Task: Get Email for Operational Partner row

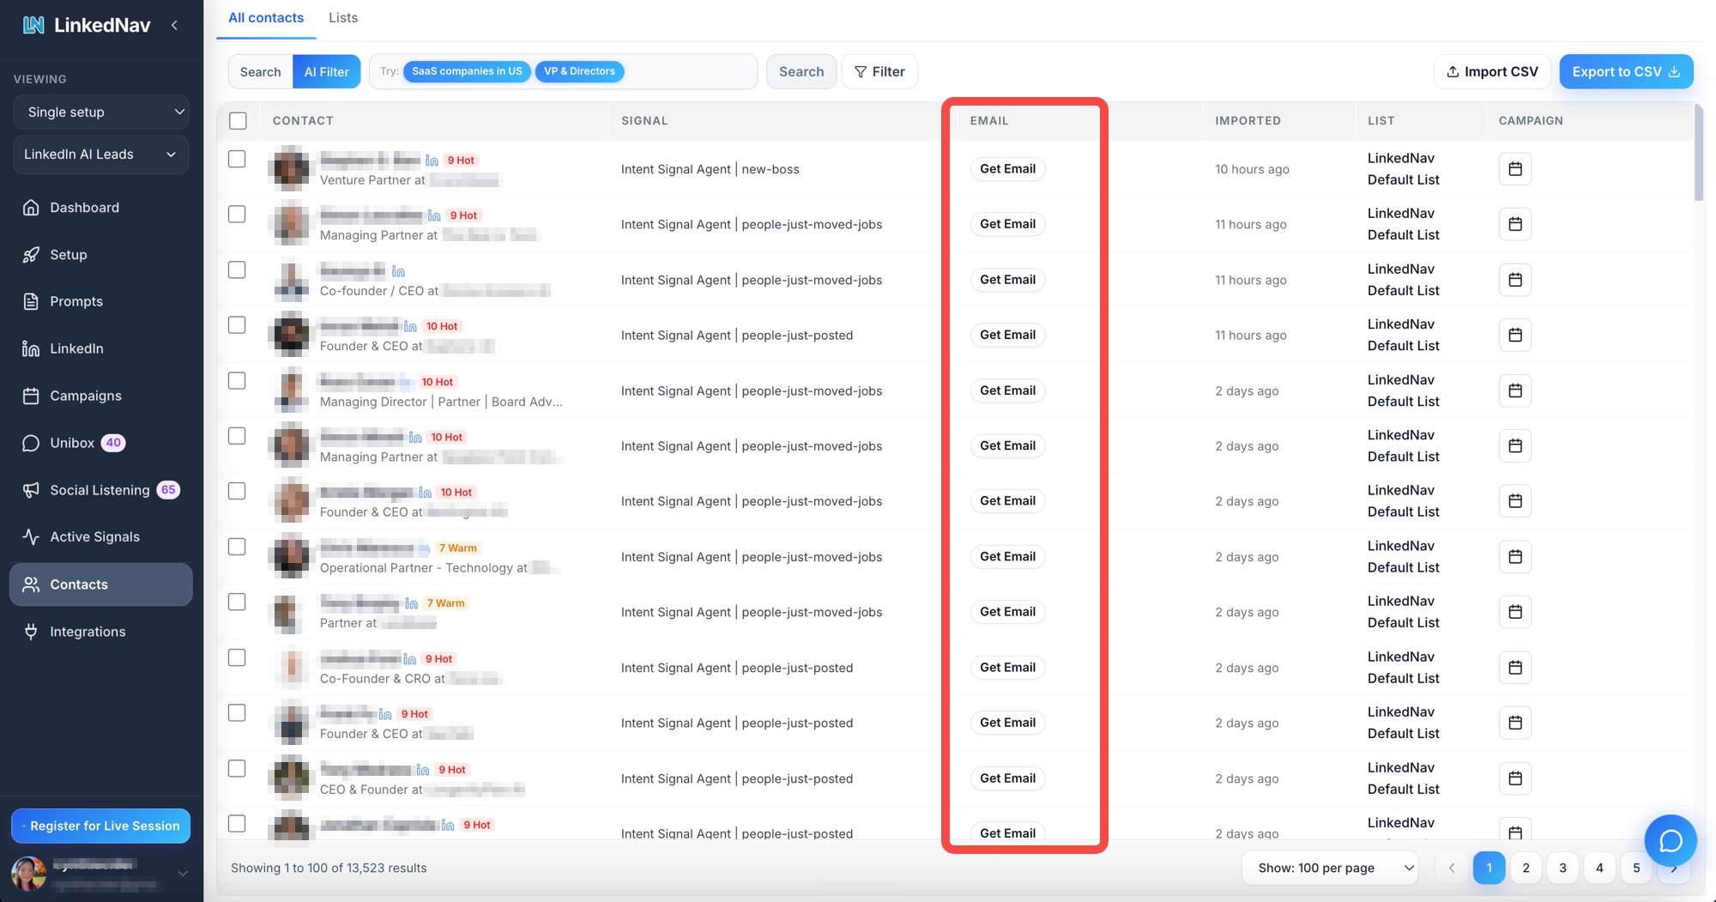Action: (1007, 557)
